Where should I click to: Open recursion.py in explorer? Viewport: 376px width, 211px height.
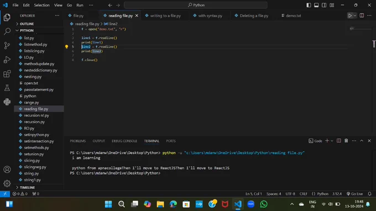click(x=34, y=122)
